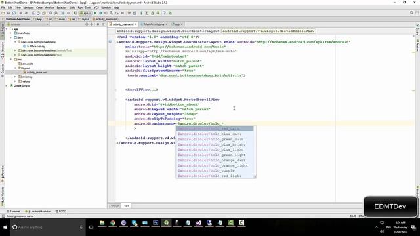This screenshot has height=236, width=420.
Task: Open Visual Studio from the taskbar
Action: coord(198,223)
